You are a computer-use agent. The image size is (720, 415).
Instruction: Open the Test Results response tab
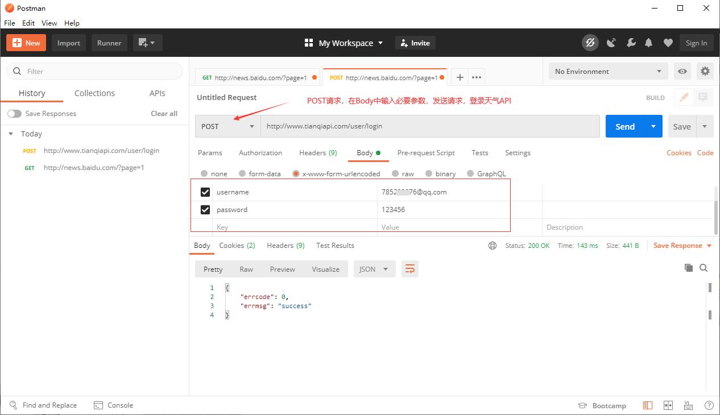[x=335, y=246]
